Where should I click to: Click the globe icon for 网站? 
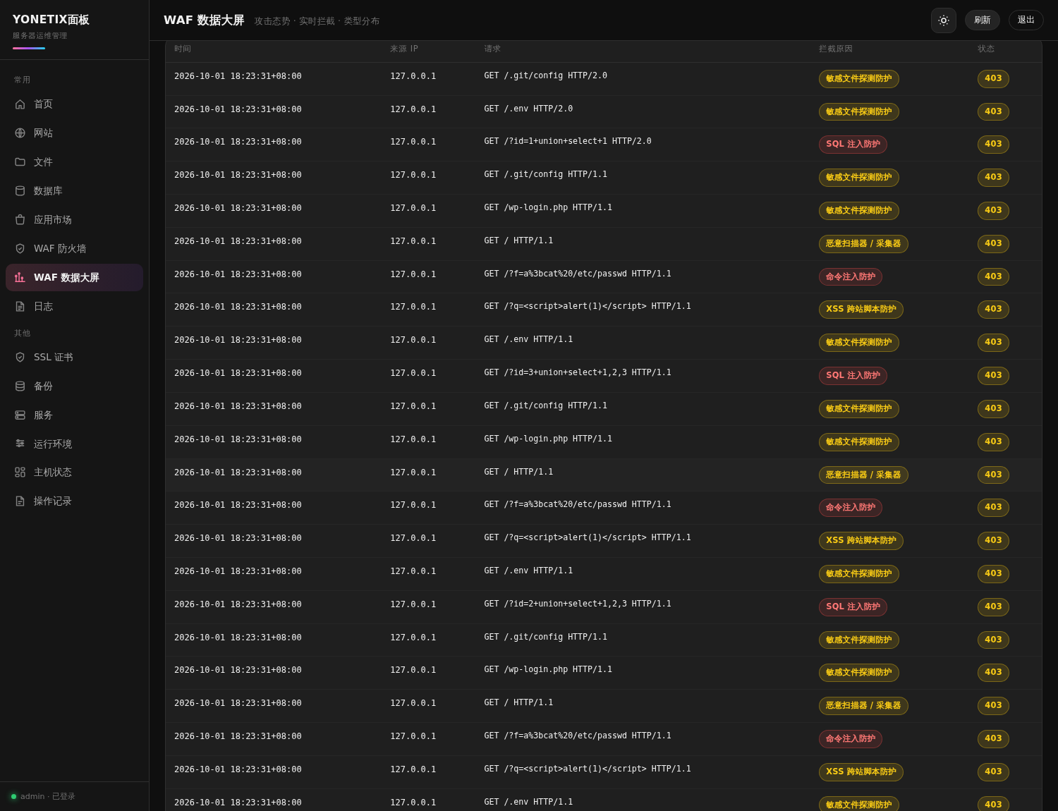coord(20,133)
